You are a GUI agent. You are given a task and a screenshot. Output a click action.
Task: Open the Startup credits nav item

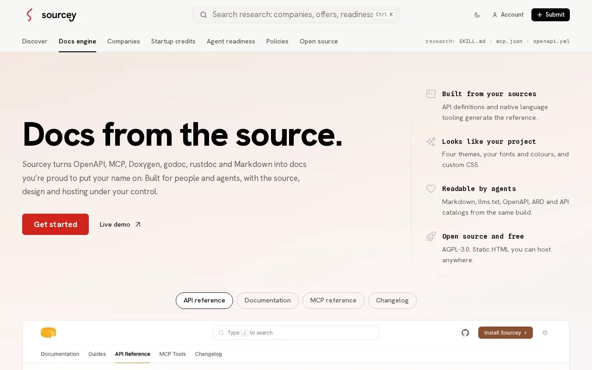(173, 41)
